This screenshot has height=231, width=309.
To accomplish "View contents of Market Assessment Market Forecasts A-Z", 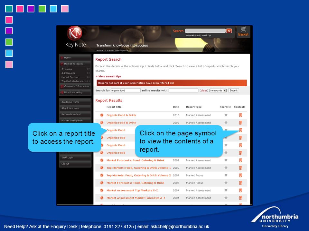I will 241,198.
